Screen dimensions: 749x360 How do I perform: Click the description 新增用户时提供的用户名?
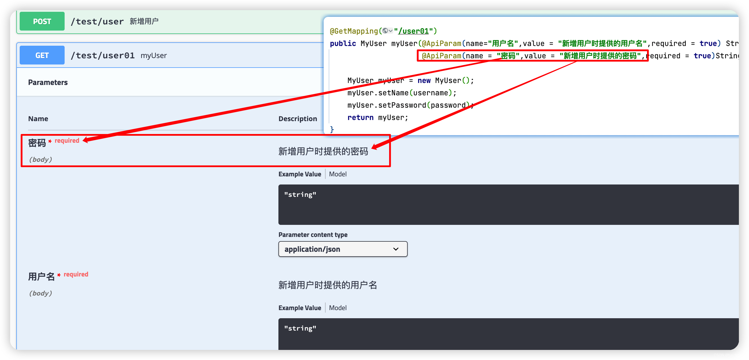(327, 285)
